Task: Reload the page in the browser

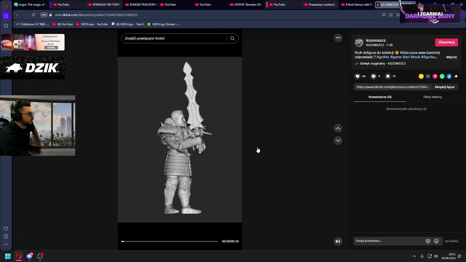Action: 33,15
